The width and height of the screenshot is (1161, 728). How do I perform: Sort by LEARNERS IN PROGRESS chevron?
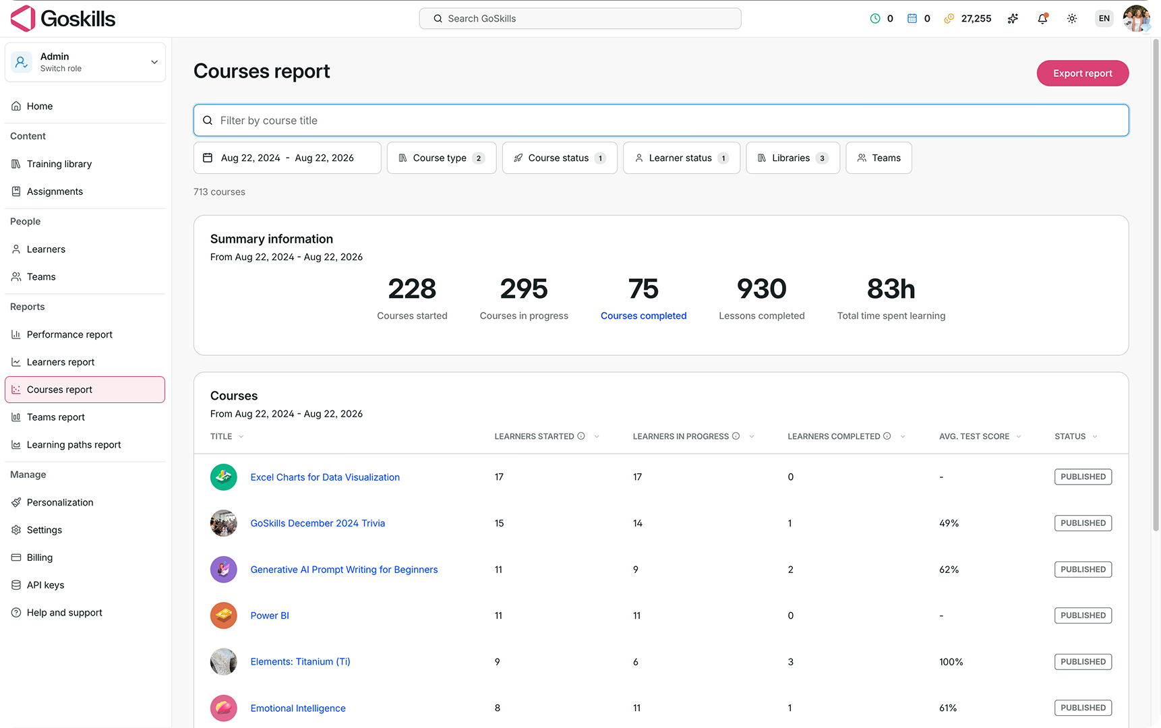pos(752,437)
